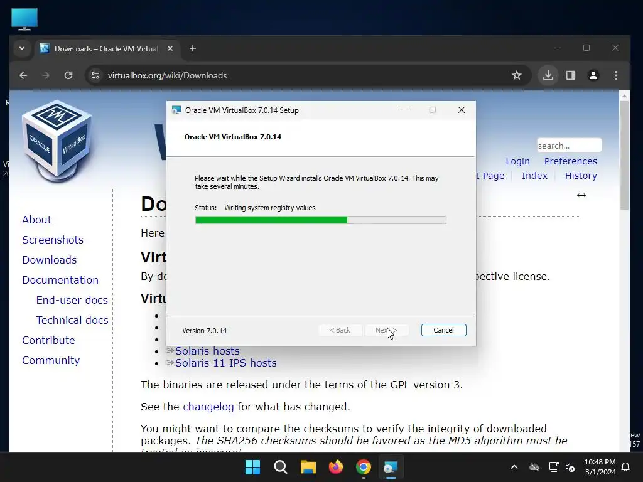The image size is (643, 482).
Task: Open End-user docs sidebar link
Action: click(72, 300)
